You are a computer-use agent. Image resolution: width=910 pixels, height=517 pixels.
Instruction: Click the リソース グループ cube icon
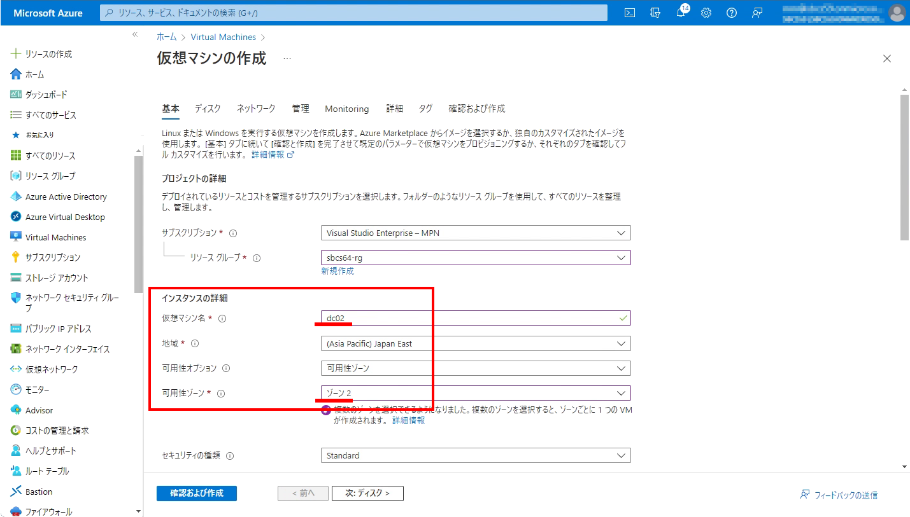(16, 176)
